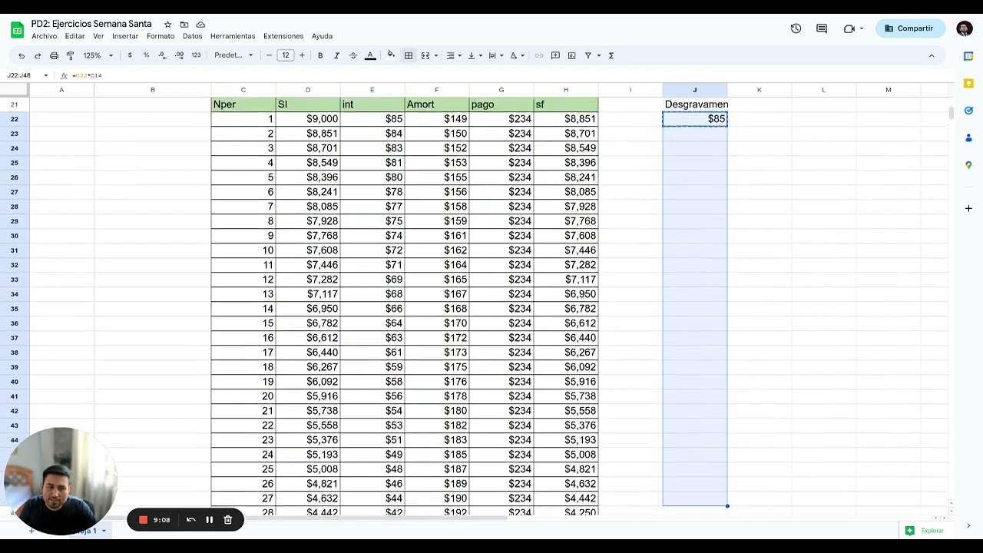Select the Desgravamen header cell
The image size is (983, 553).
[695, 104]
